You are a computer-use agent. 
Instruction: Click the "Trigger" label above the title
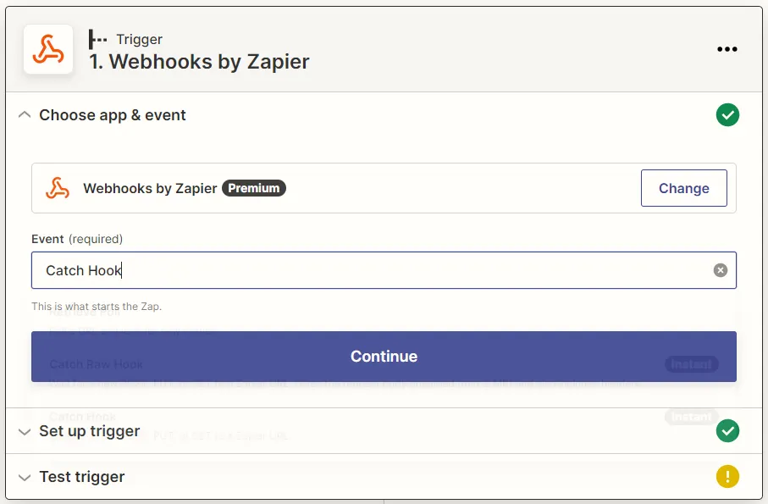coord(139,39)
